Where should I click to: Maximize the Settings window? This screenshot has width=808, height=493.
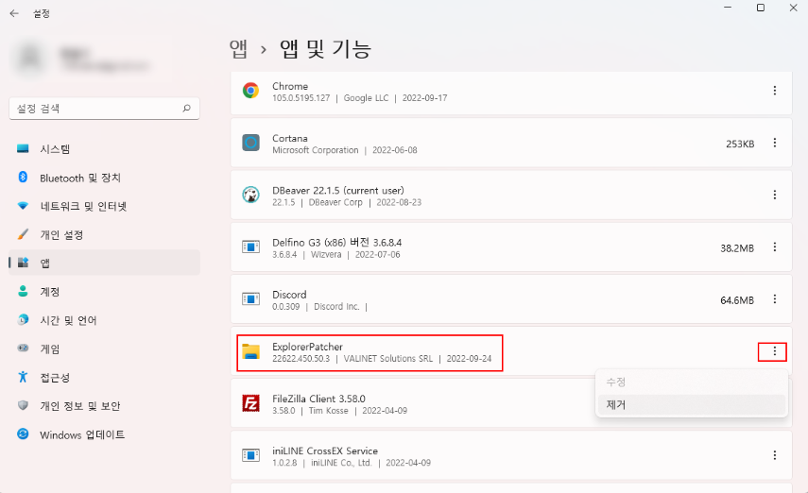click(x=760, y=8)
